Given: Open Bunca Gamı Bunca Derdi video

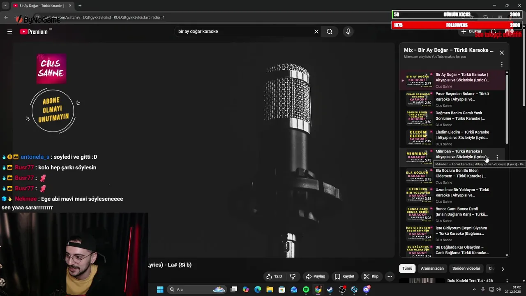Looking at the screenshot, I should [452, 215].
